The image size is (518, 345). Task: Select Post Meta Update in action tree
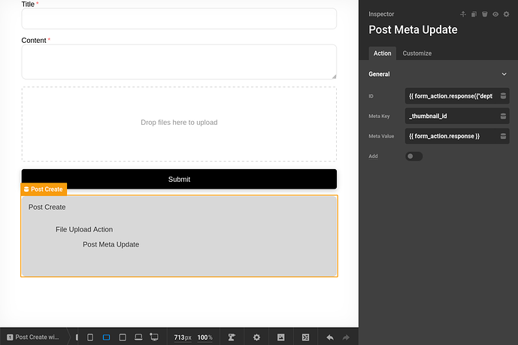coord(111,244)
